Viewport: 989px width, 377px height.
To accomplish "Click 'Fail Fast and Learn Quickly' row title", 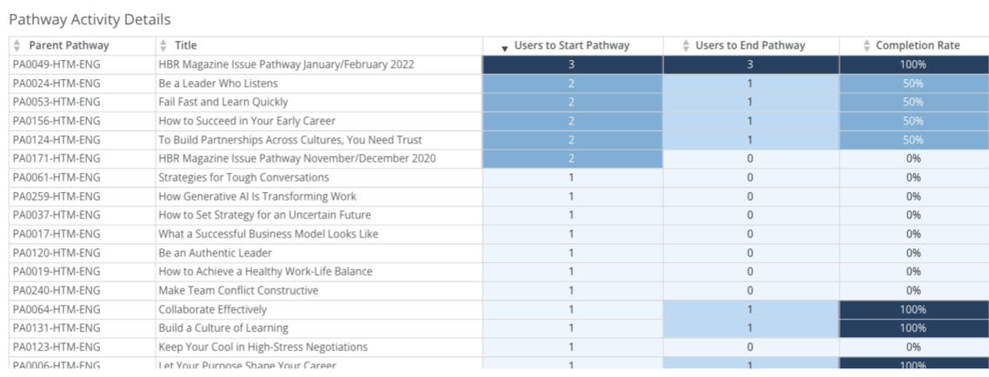I will (x=222, y=103).
